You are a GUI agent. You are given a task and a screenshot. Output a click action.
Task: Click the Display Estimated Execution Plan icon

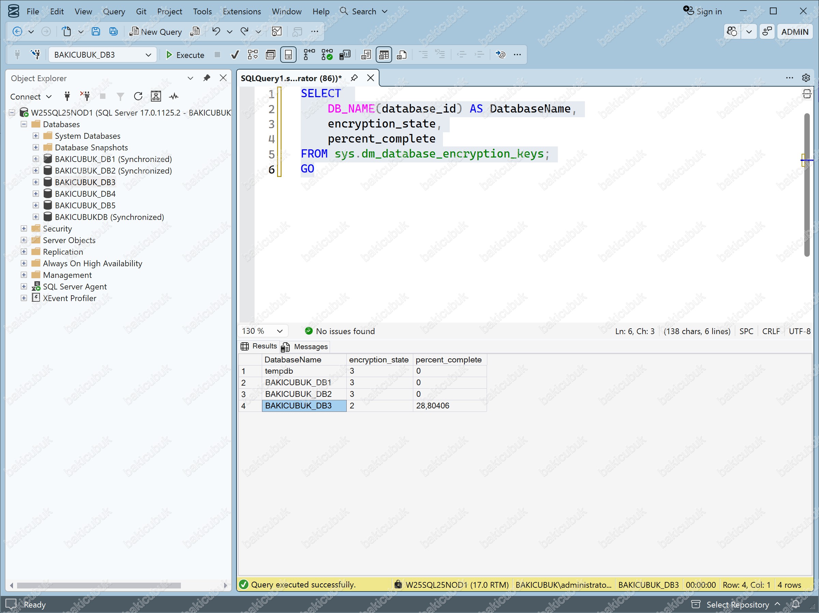tap(253, 55)
